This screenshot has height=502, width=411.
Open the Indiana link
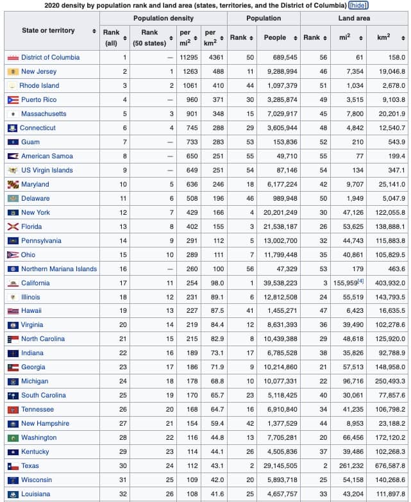pyautogui.click(x=32, y=353)
